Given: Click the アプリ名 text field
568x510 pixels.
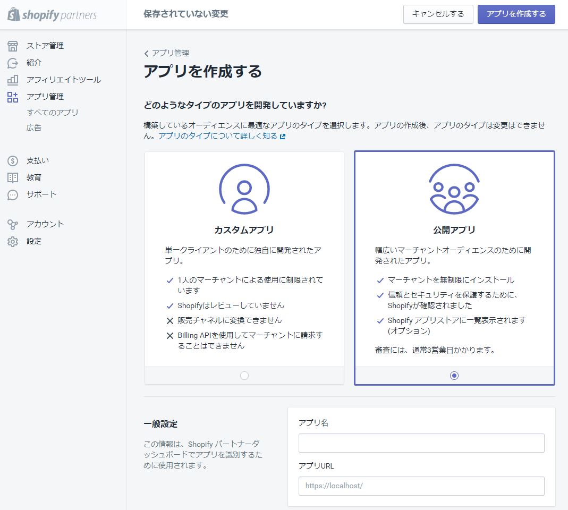Looking at the screenshot, I should click(x=421, y=443).
